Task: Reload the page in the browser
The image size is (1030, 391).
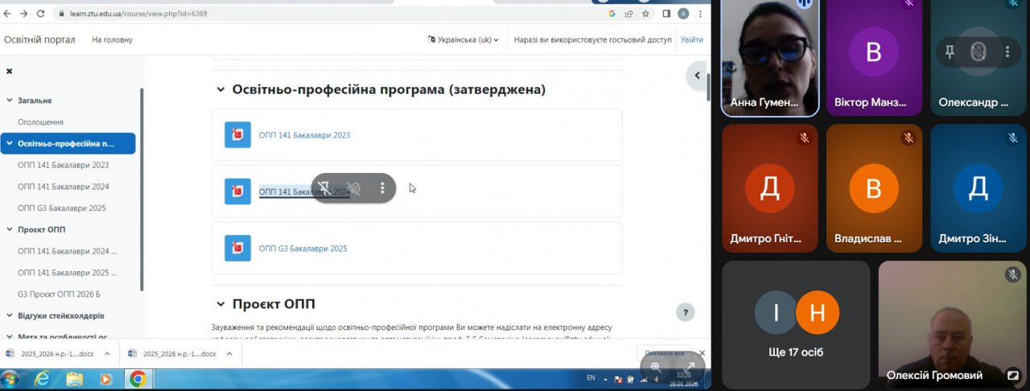Action: click(x=39, y=14)
